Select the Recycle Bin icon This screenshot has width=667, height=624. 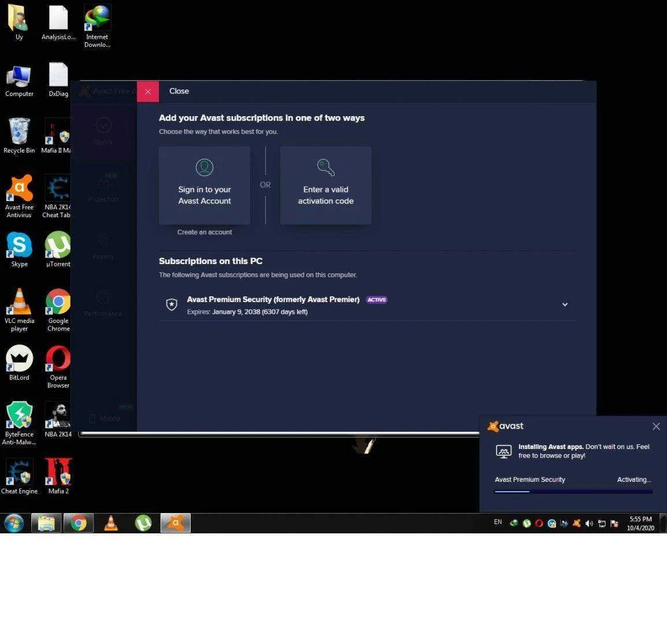18,135
